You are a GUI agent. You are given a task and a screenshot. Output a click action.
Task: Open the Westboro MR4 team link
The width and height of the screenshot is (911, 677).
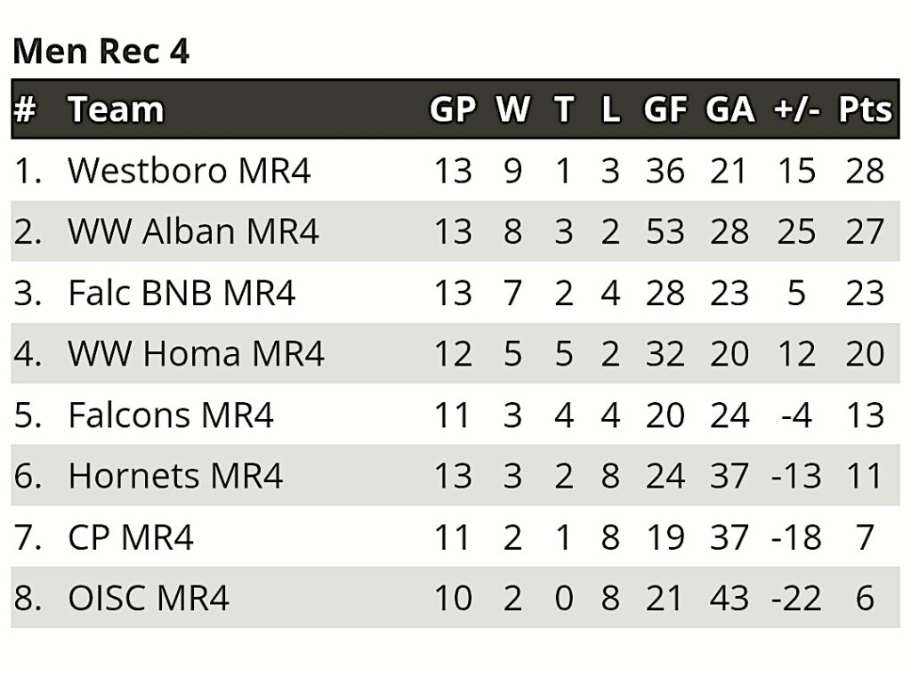[189, 170]
